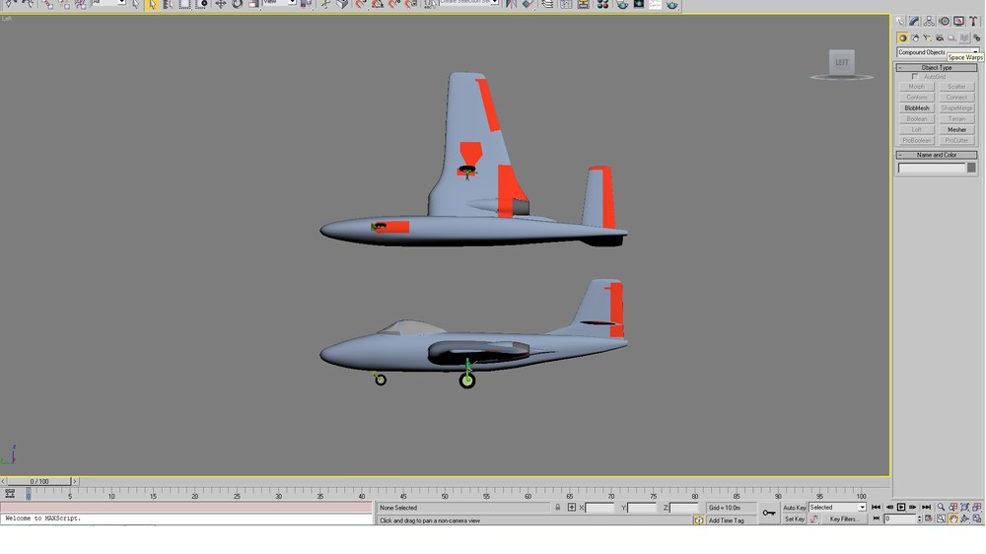Switch to the Modify panel tab
The width and height of the screenshot is (986, 554).
point(914,22)
